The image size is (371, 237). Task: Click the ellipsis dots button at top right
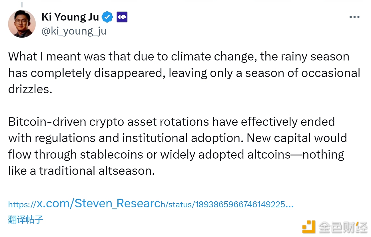pyautogui.click(x=354, y=17)
